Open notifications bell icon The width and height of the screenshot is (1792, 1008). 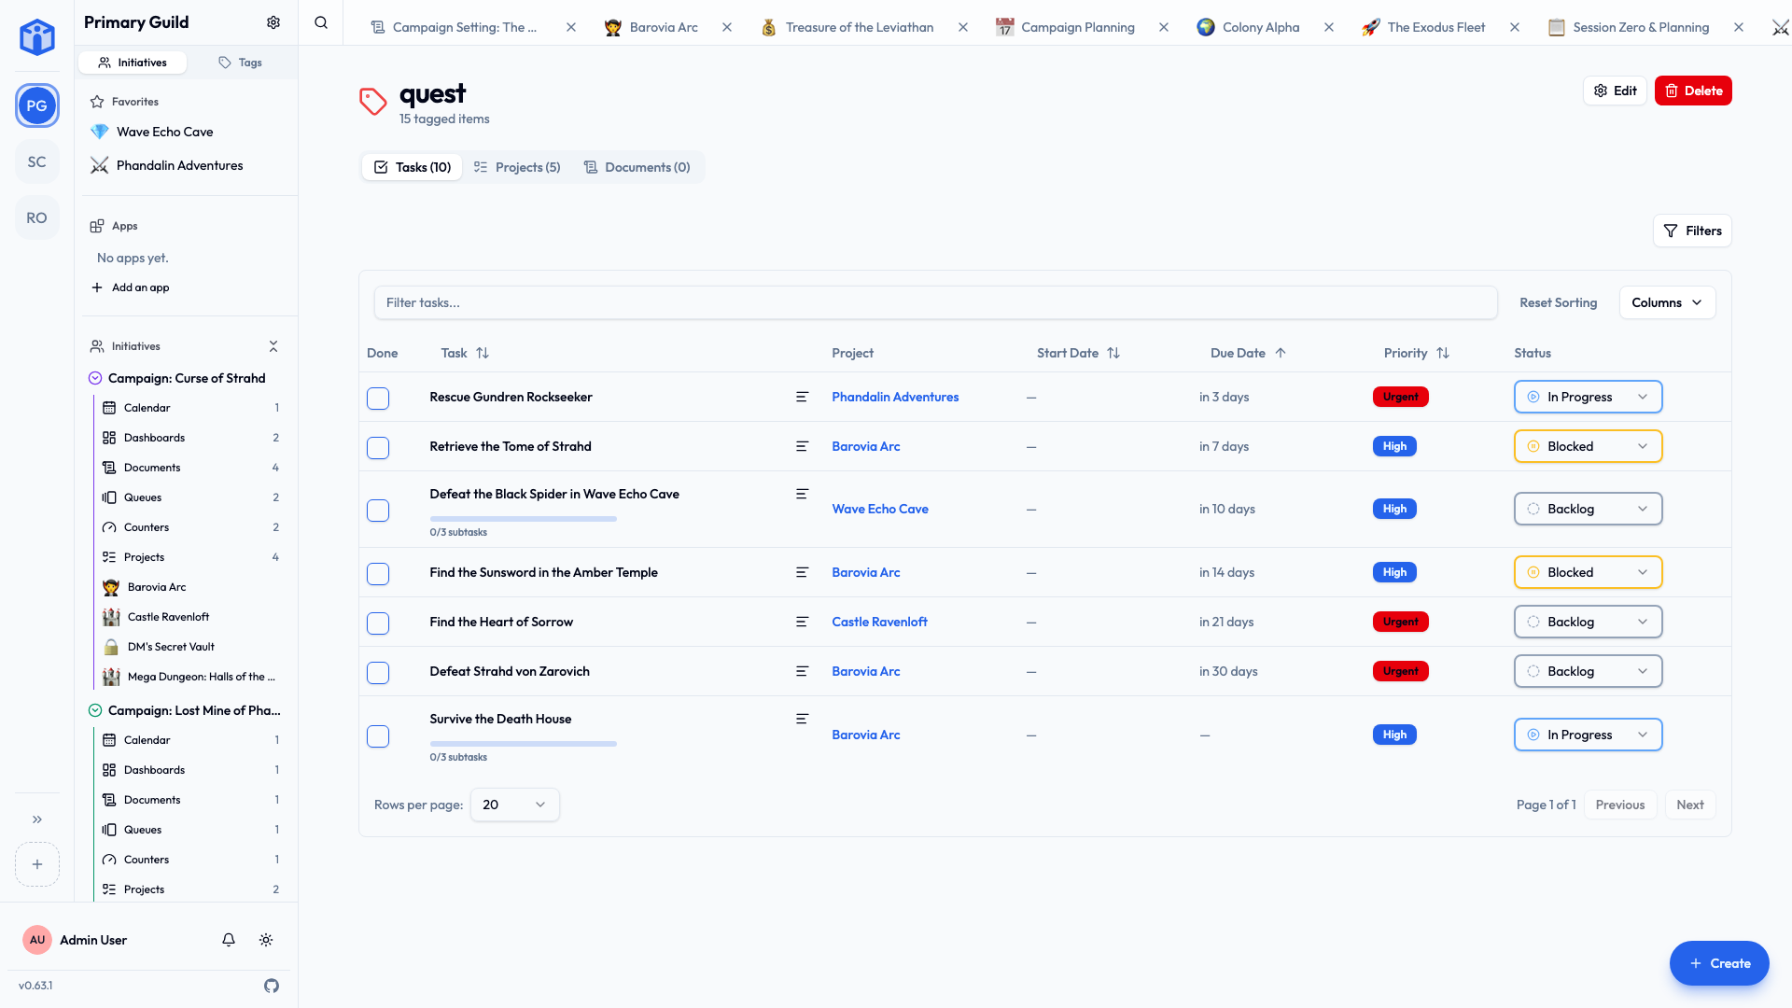pos(229,940)
